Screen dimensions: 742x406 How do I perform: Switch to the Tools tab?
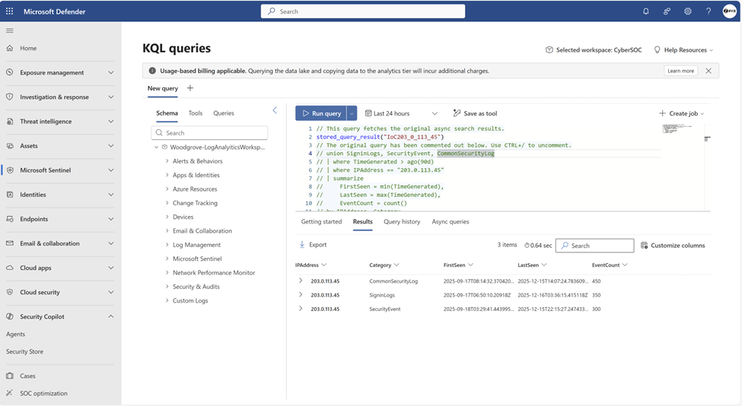point(196,113)
